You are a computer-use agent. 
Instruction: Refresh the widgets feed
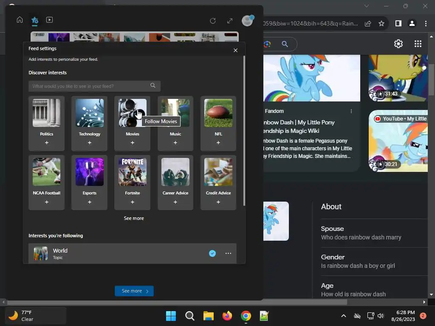click(x=213, y=21)
